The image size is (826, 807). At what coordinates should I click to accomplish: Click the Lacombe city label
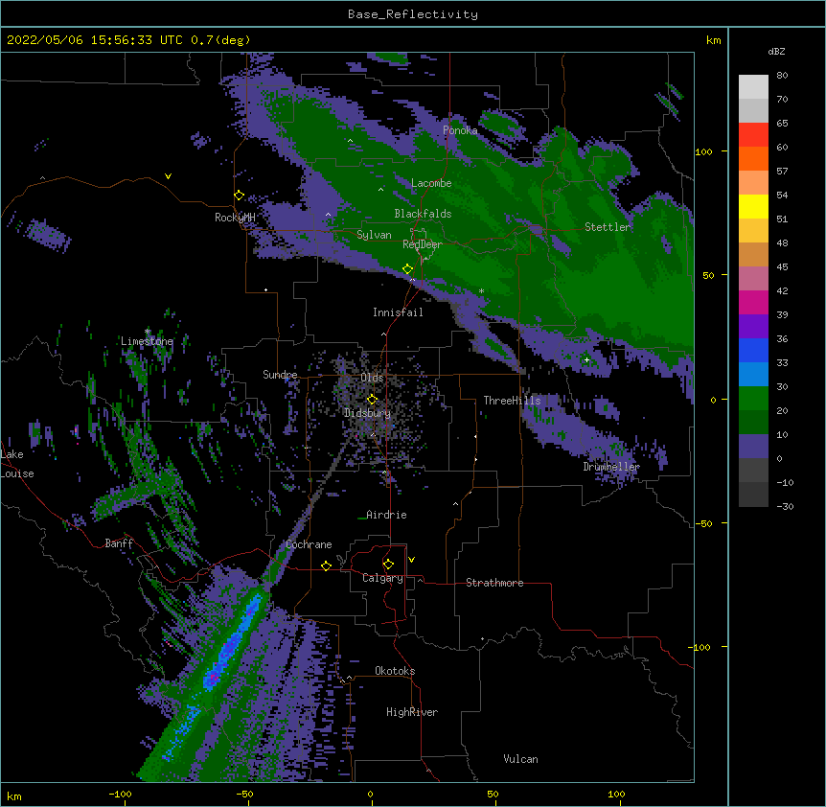431,183
